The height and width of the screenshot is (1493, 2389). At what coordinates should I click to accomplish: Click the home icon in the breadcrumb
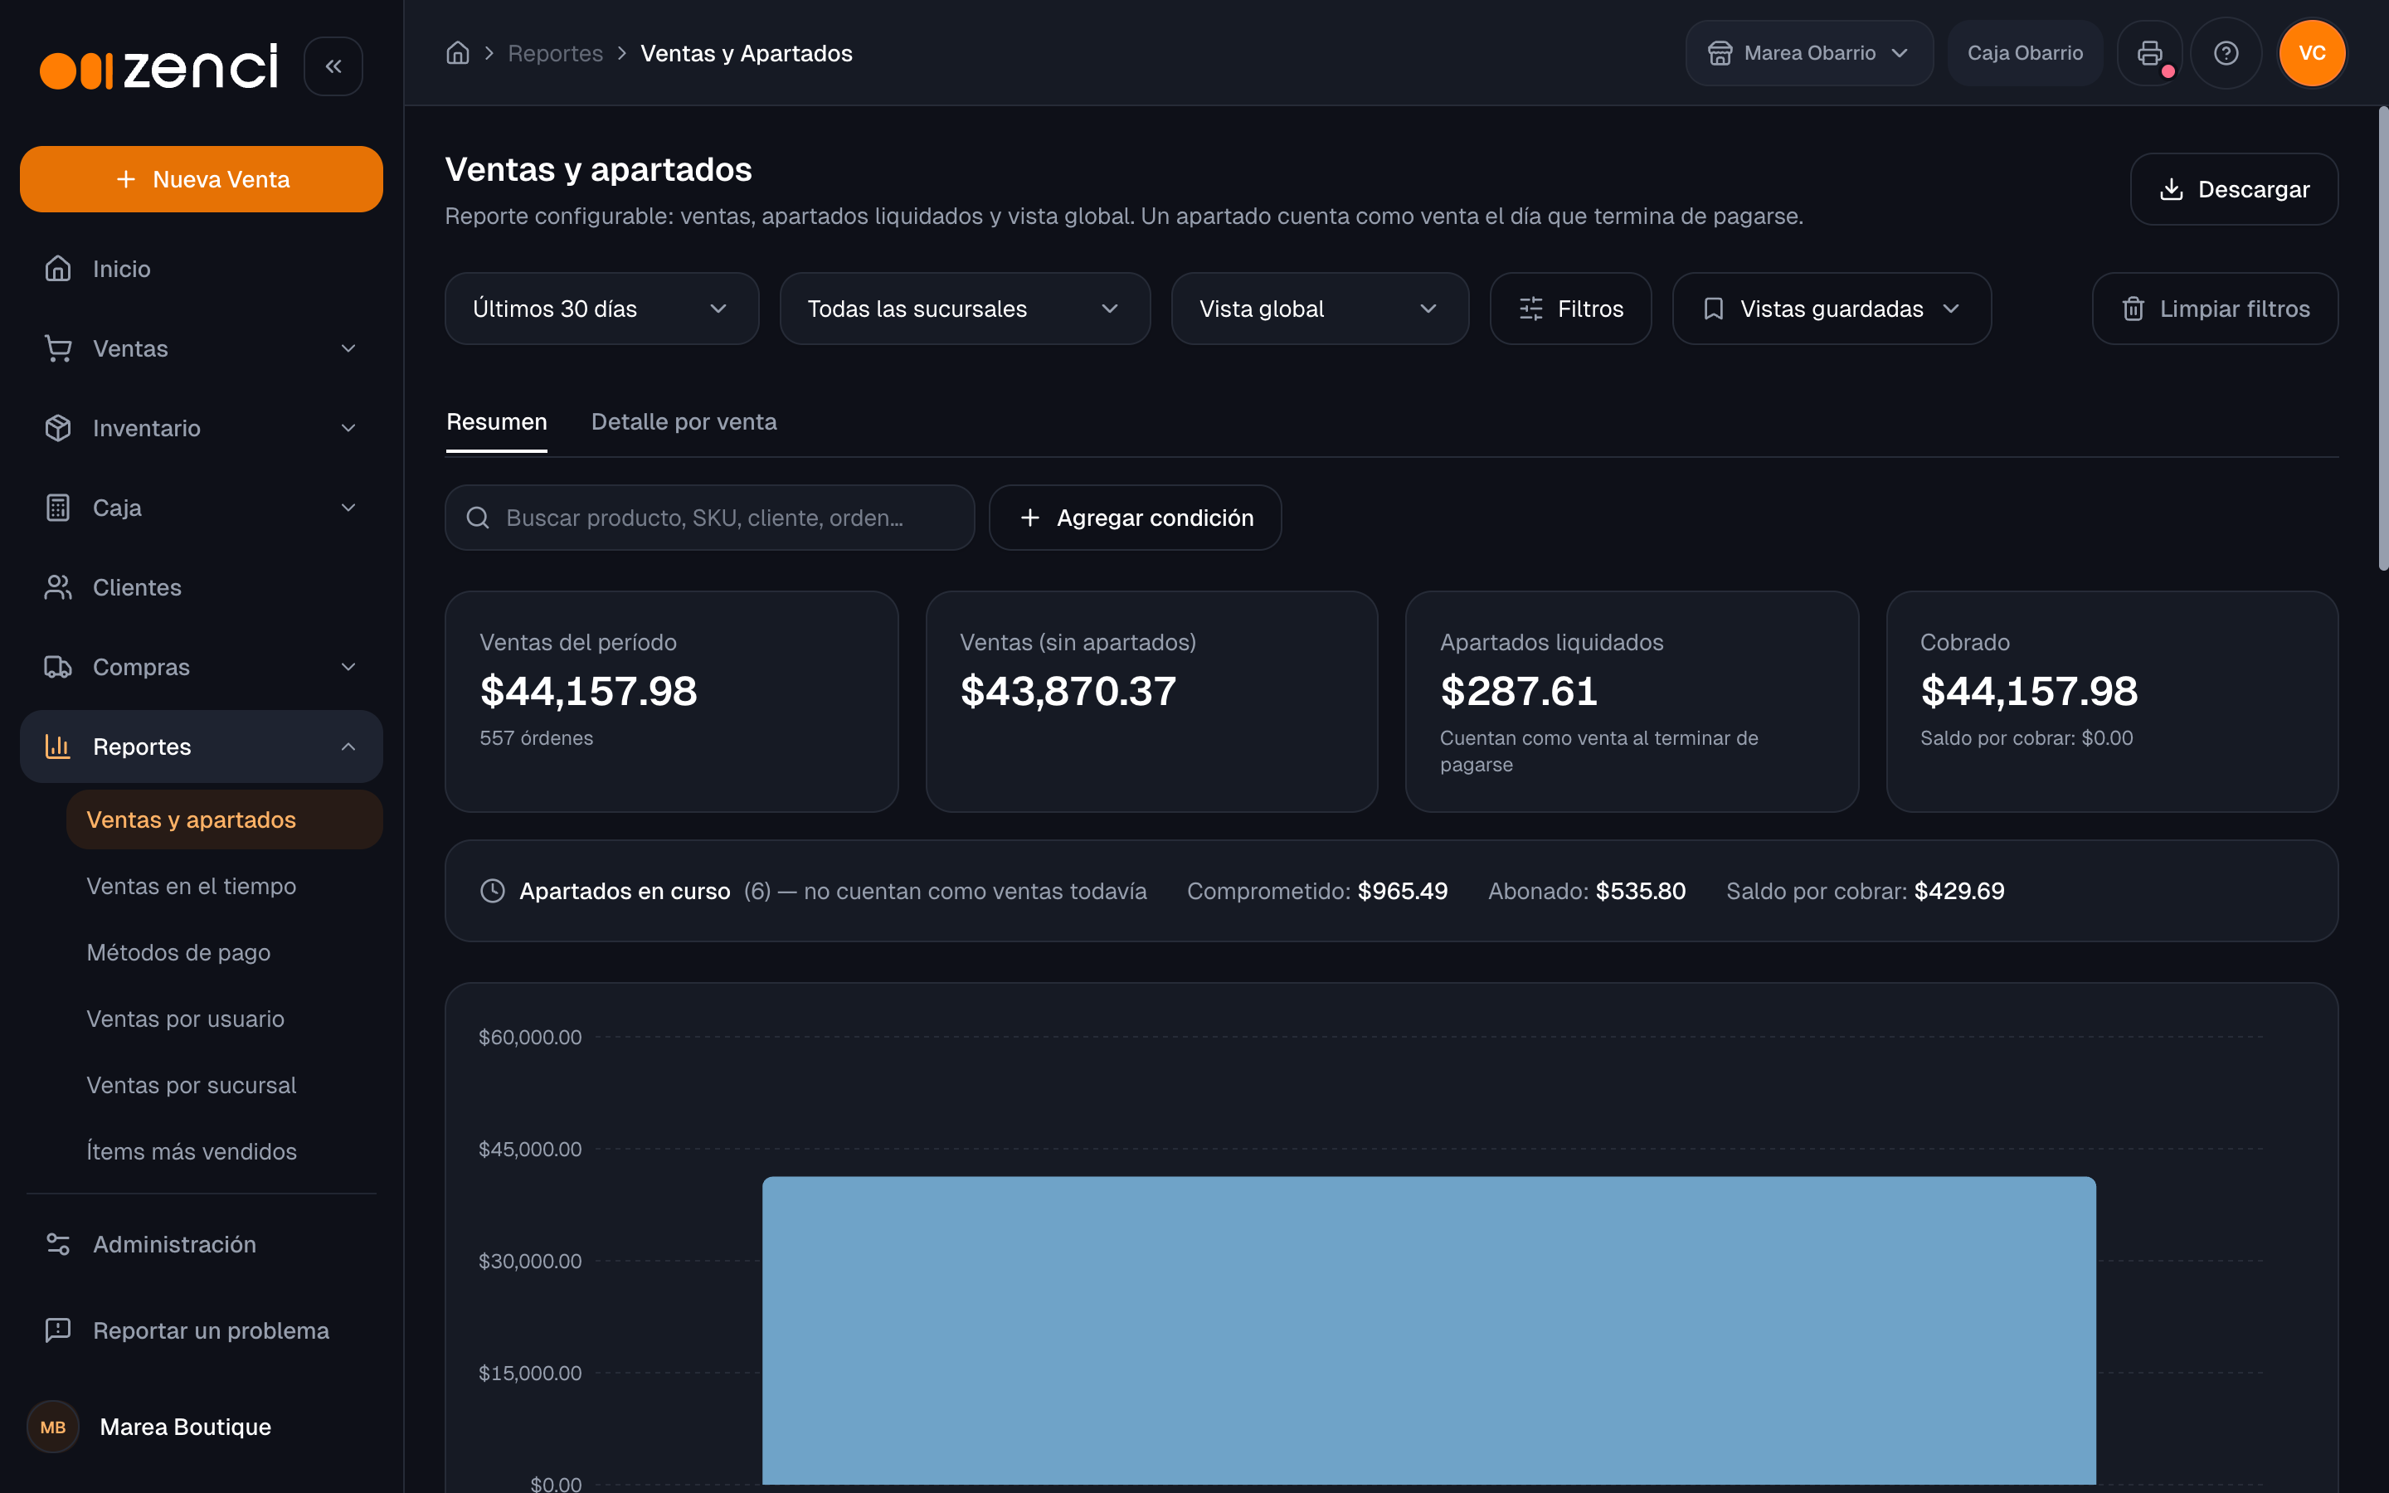[458, 53]
